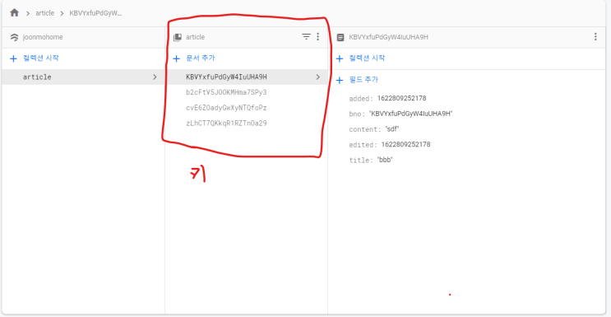Open document cvE6ZOadyGwXyNTQfoPz
Screen dimensions: 611x317
pos(226,108)
